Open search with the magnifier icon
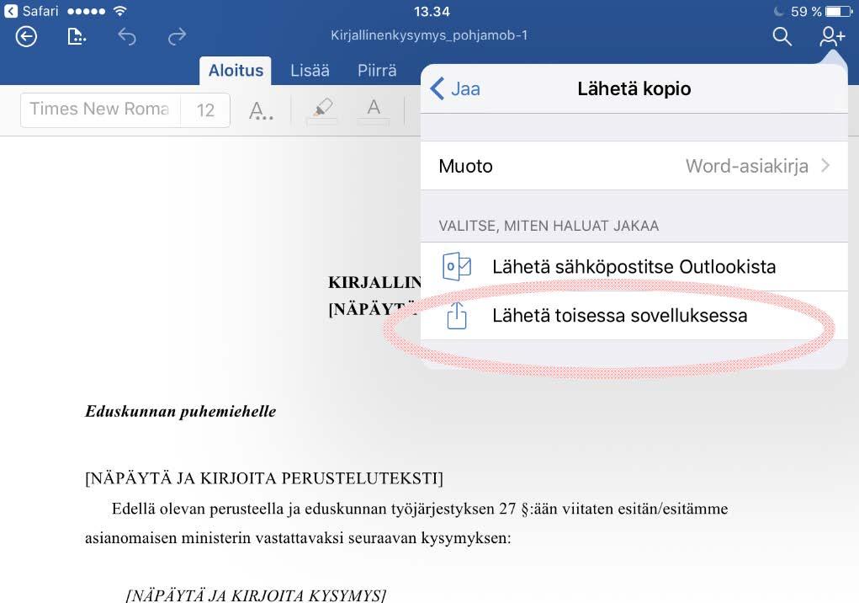Screen dimensions: 859x603 click(x=782, y=37)
